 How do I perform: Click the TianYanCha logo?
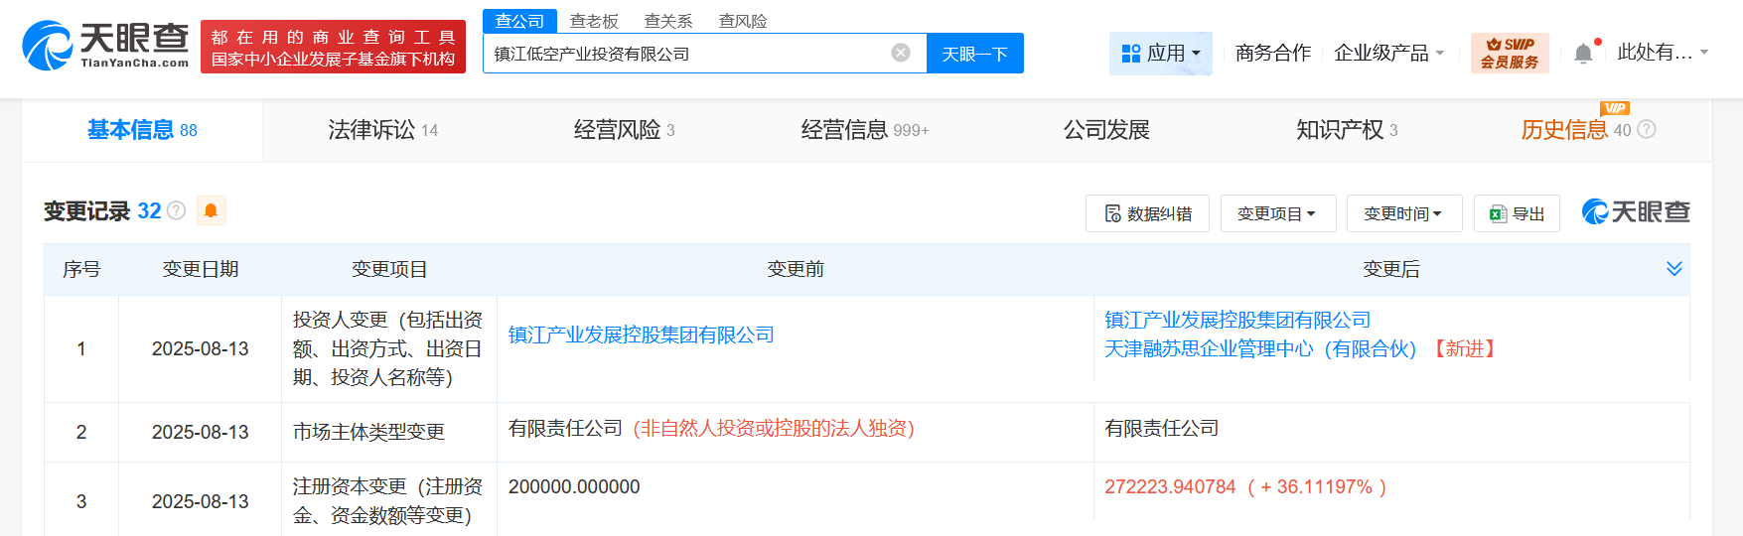(105, 46)
